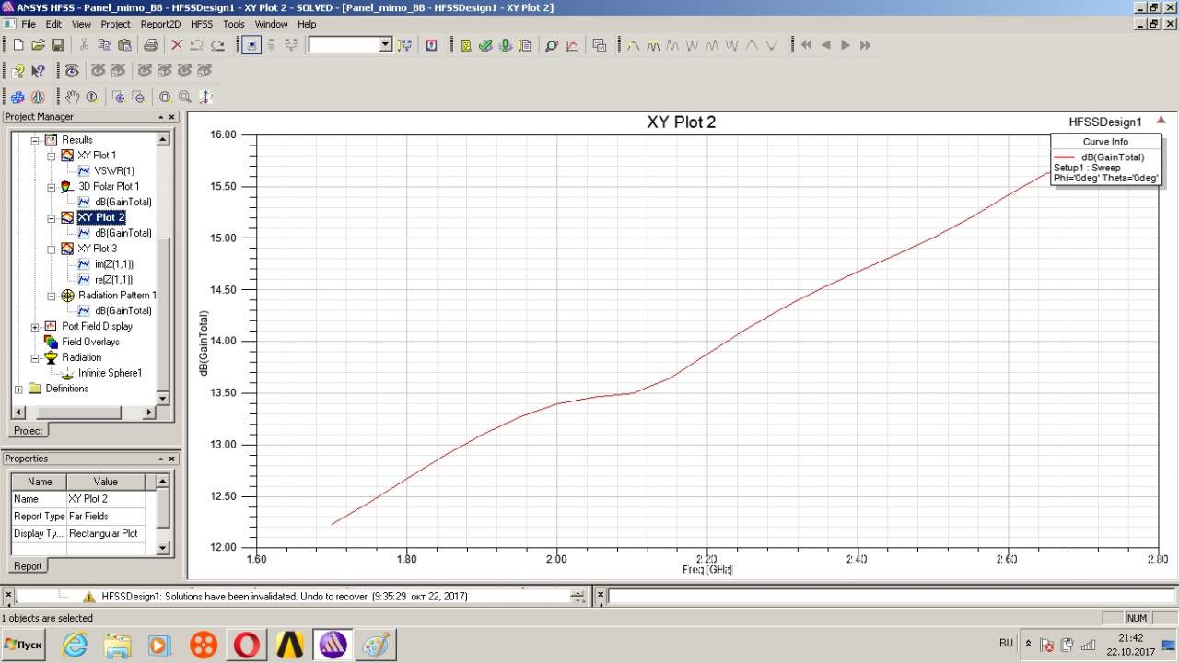This screenshot has width=1179, height=663.
Task: Switch to the Report properties tab
Action: 28,566
